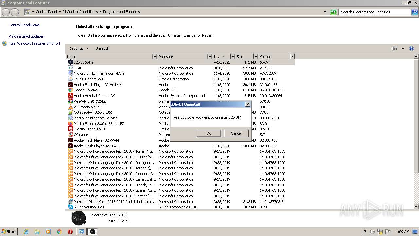Viewport: 419px width, 236px height.
Task: Click the refresh button beside the address bar
Action: coord(333,12)
